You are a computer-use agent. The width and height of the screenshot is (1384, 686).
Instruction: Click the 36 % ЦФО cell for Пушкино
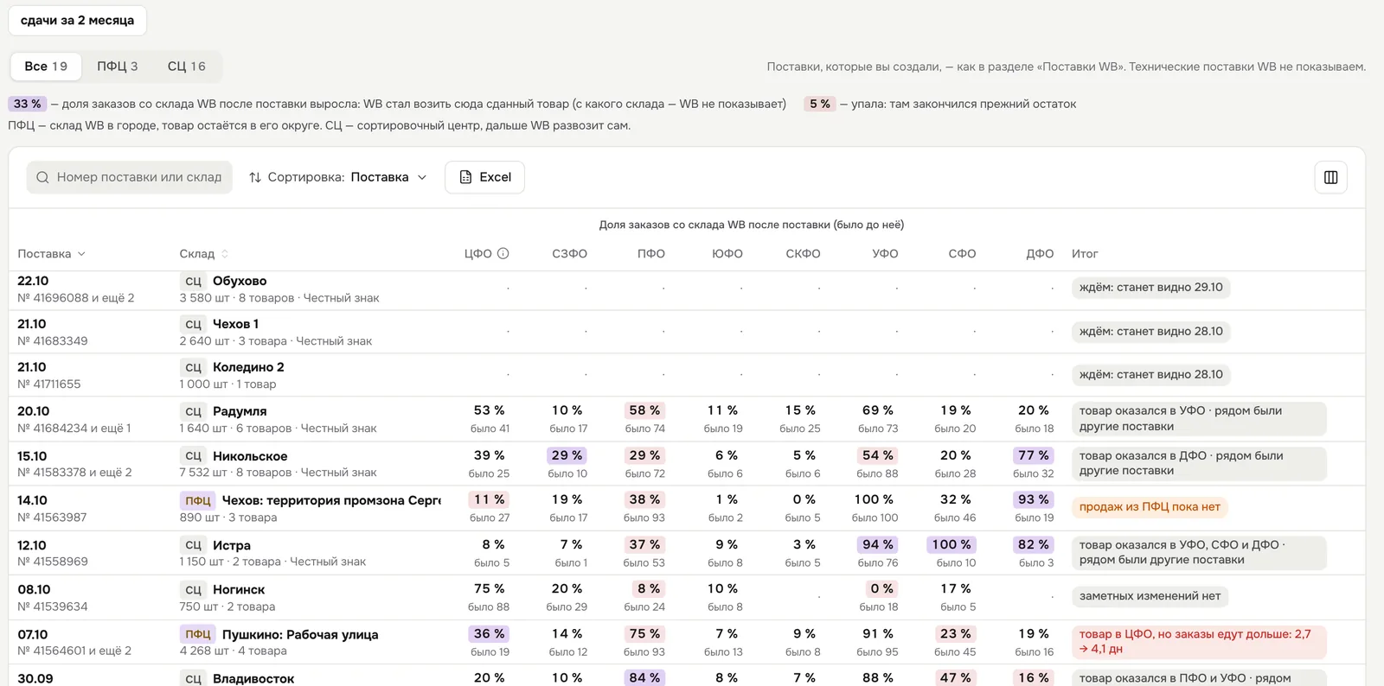pos(489,633)
